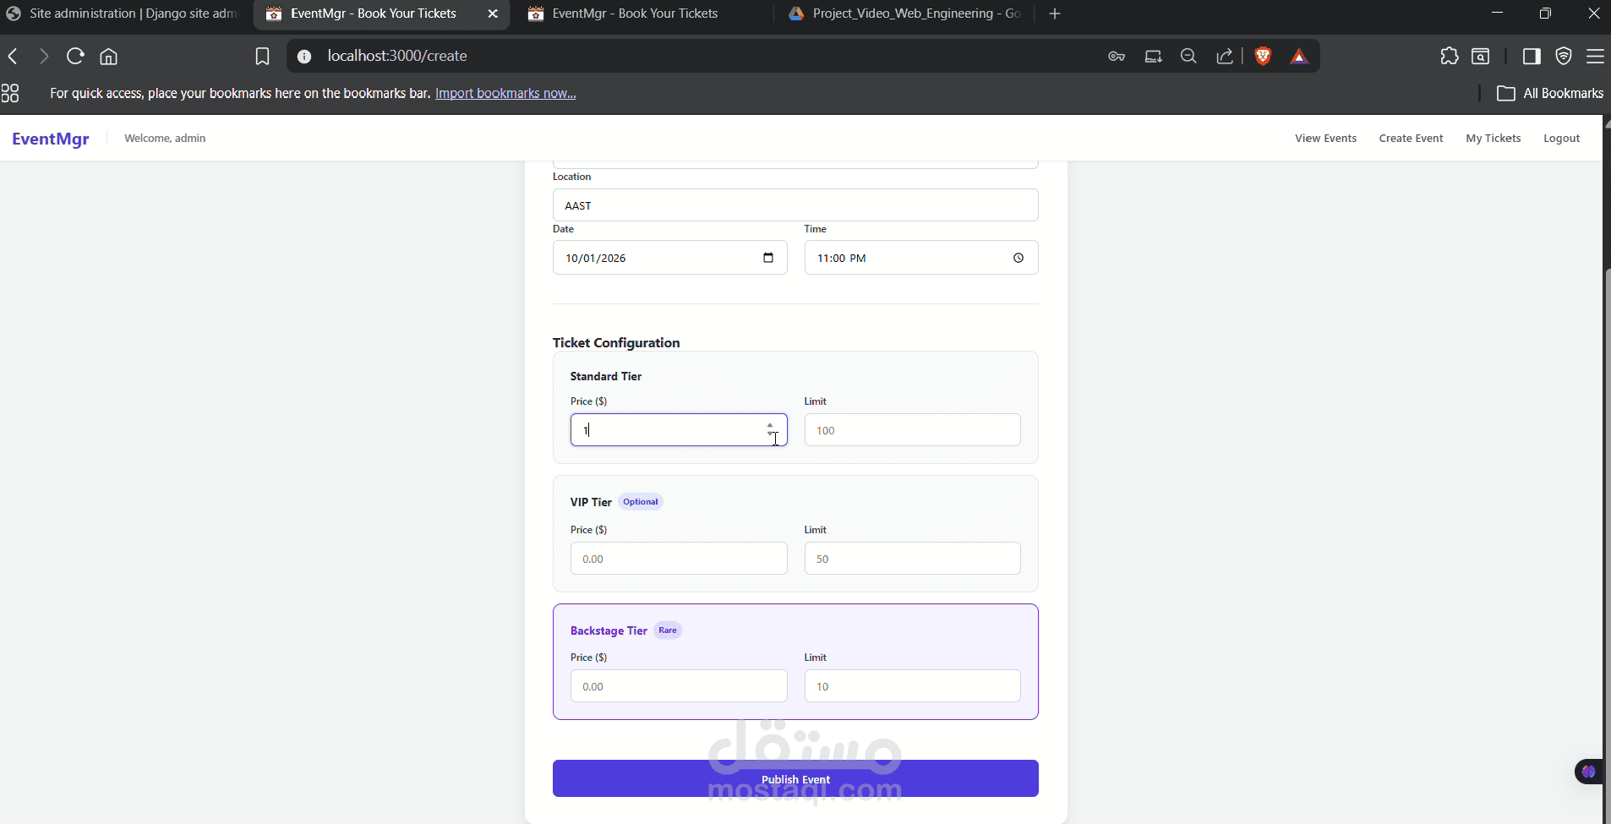This screenshot has width=1611, height=824.
Task: Switch to the second EventMgr tab
Action: point(642,14)
